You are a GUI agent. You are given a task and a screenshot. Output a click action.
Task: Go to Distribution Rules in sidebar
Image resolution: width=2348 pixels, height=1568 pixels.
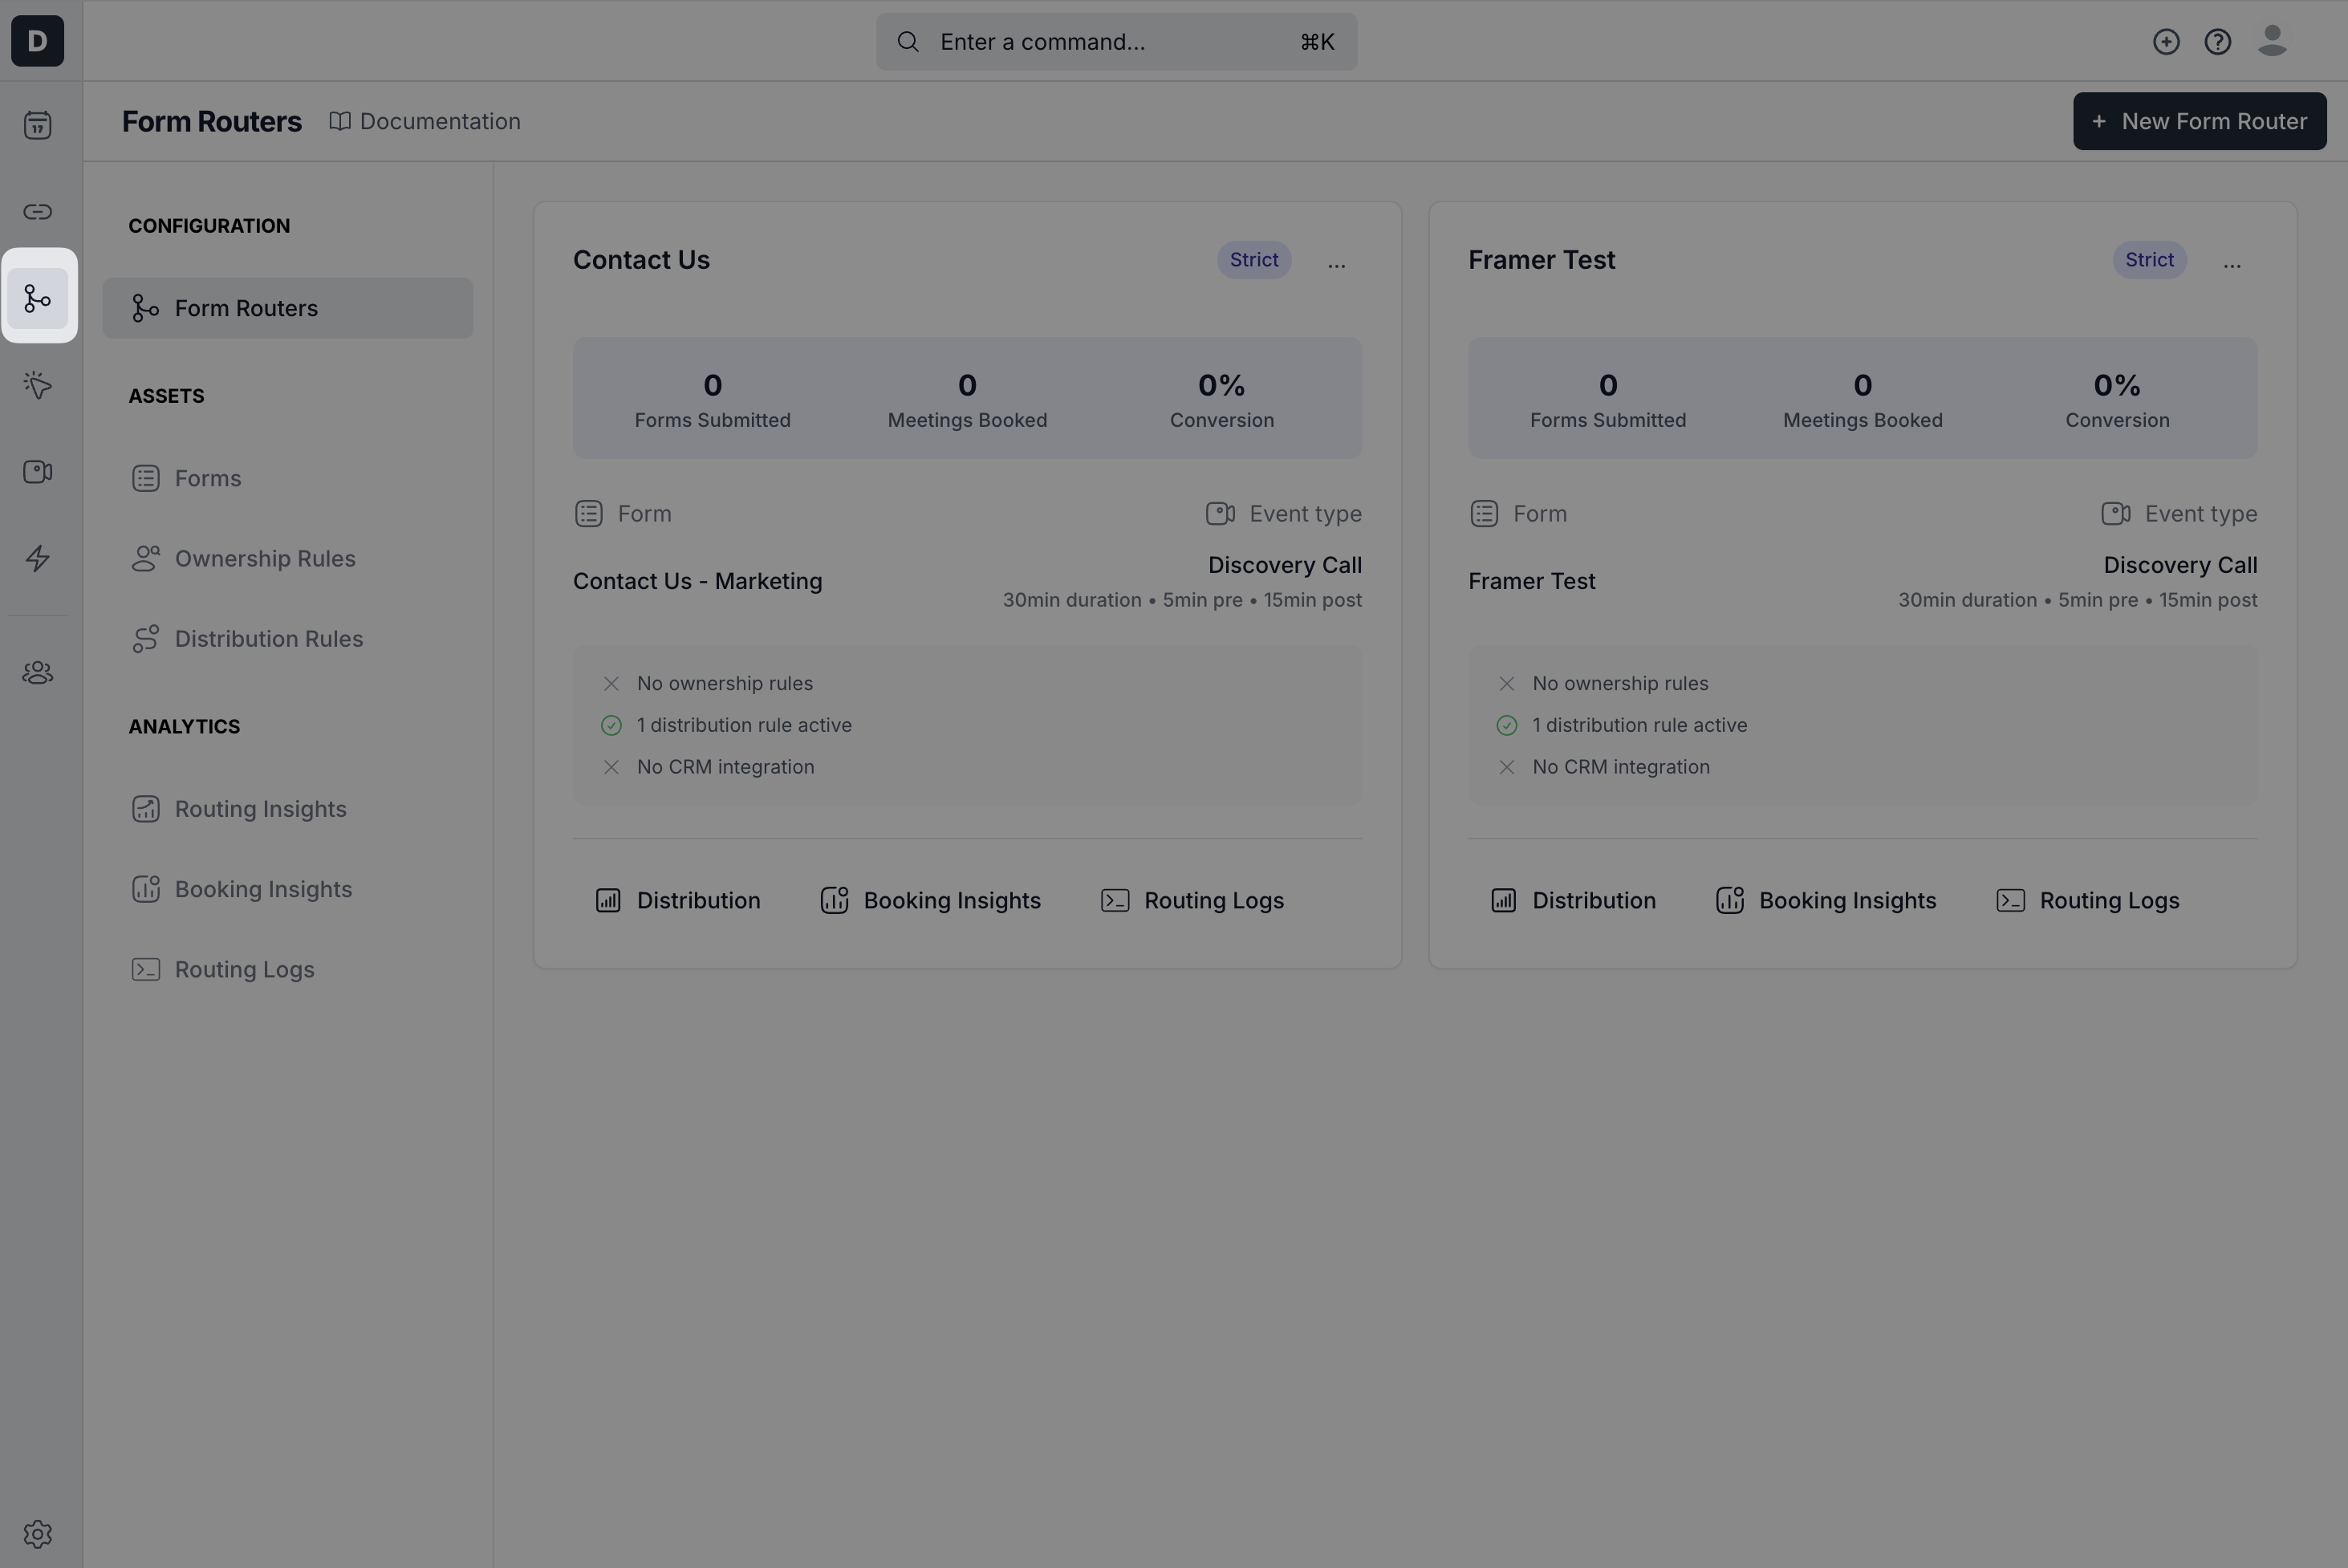point(268,639)
